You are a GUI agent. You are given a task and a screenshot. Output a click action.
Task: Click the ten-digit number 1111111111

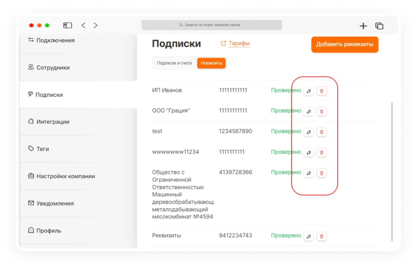point(232,152)
